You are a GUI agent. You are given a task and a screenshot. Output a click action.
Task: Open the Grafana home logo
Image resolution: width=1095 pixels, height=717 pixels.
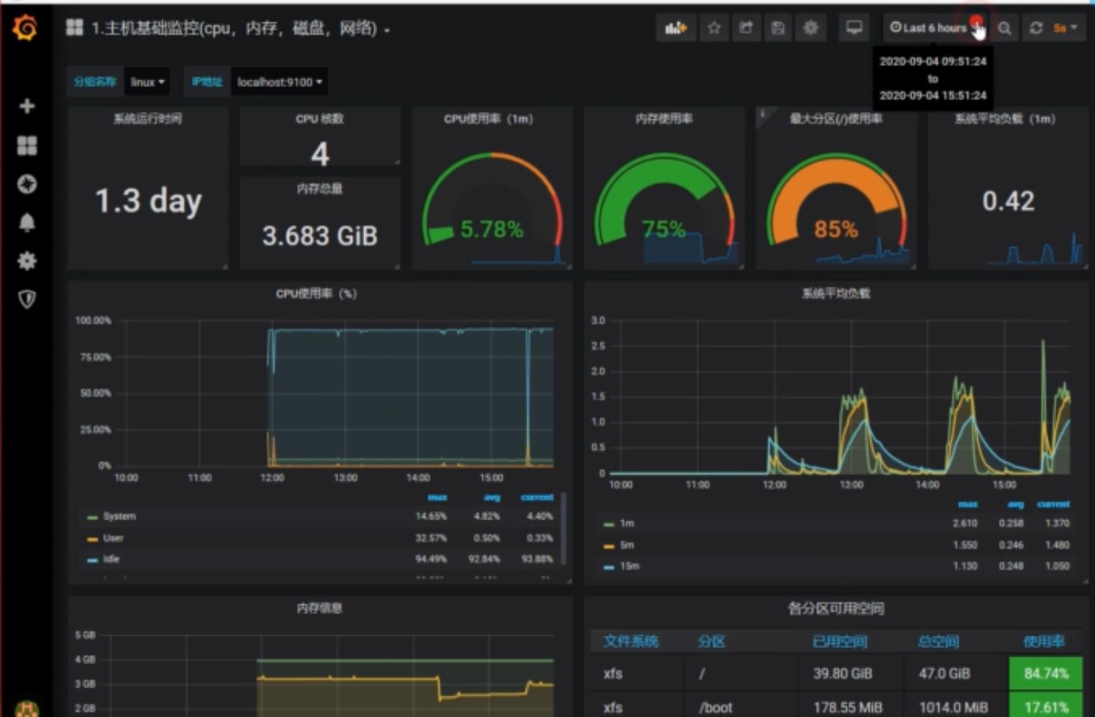(x=26, y=28)
